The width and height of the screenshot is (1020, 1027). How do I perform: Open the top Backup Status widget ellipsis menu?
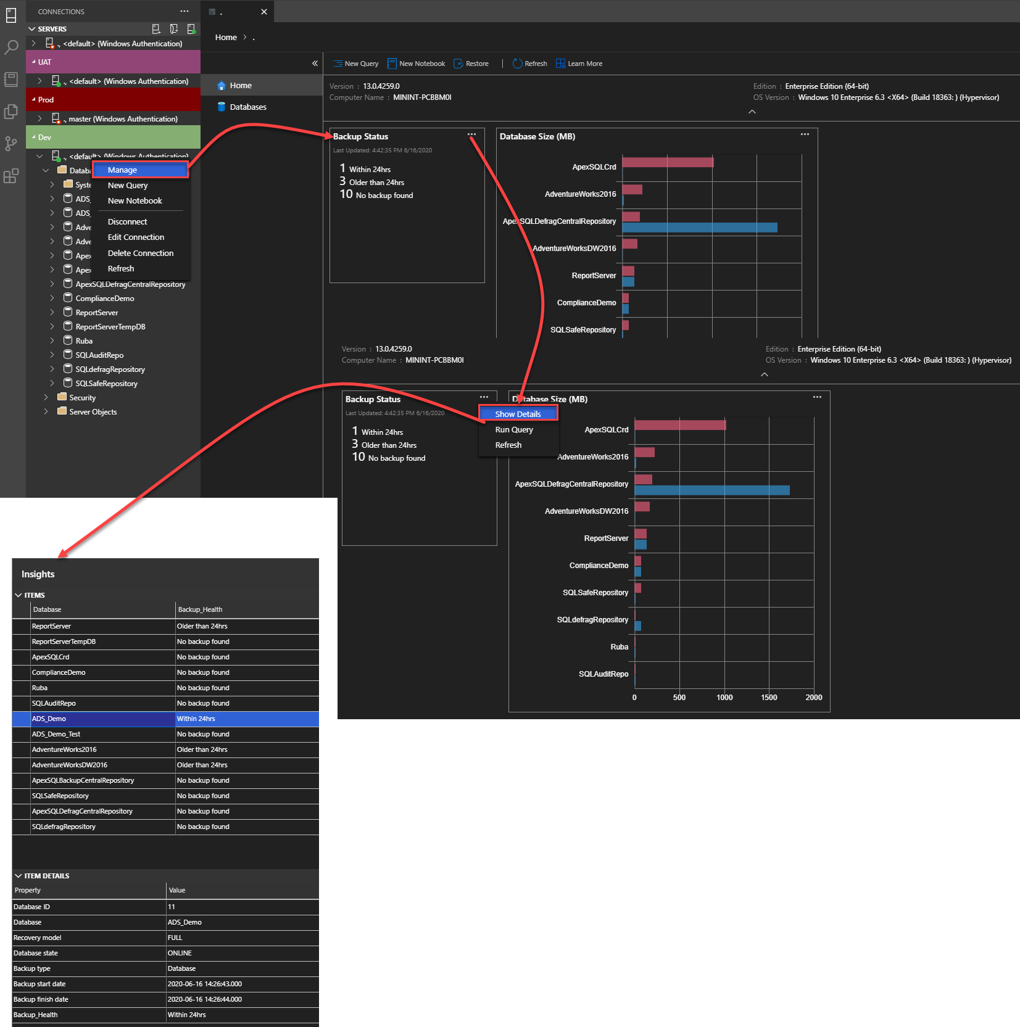pos(471,134)
